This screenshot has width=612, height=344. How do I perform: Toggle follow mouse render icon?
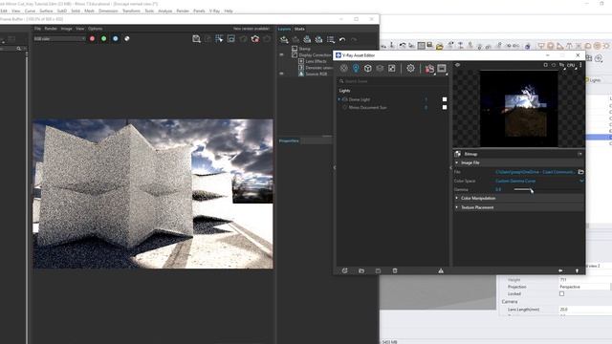219,38
